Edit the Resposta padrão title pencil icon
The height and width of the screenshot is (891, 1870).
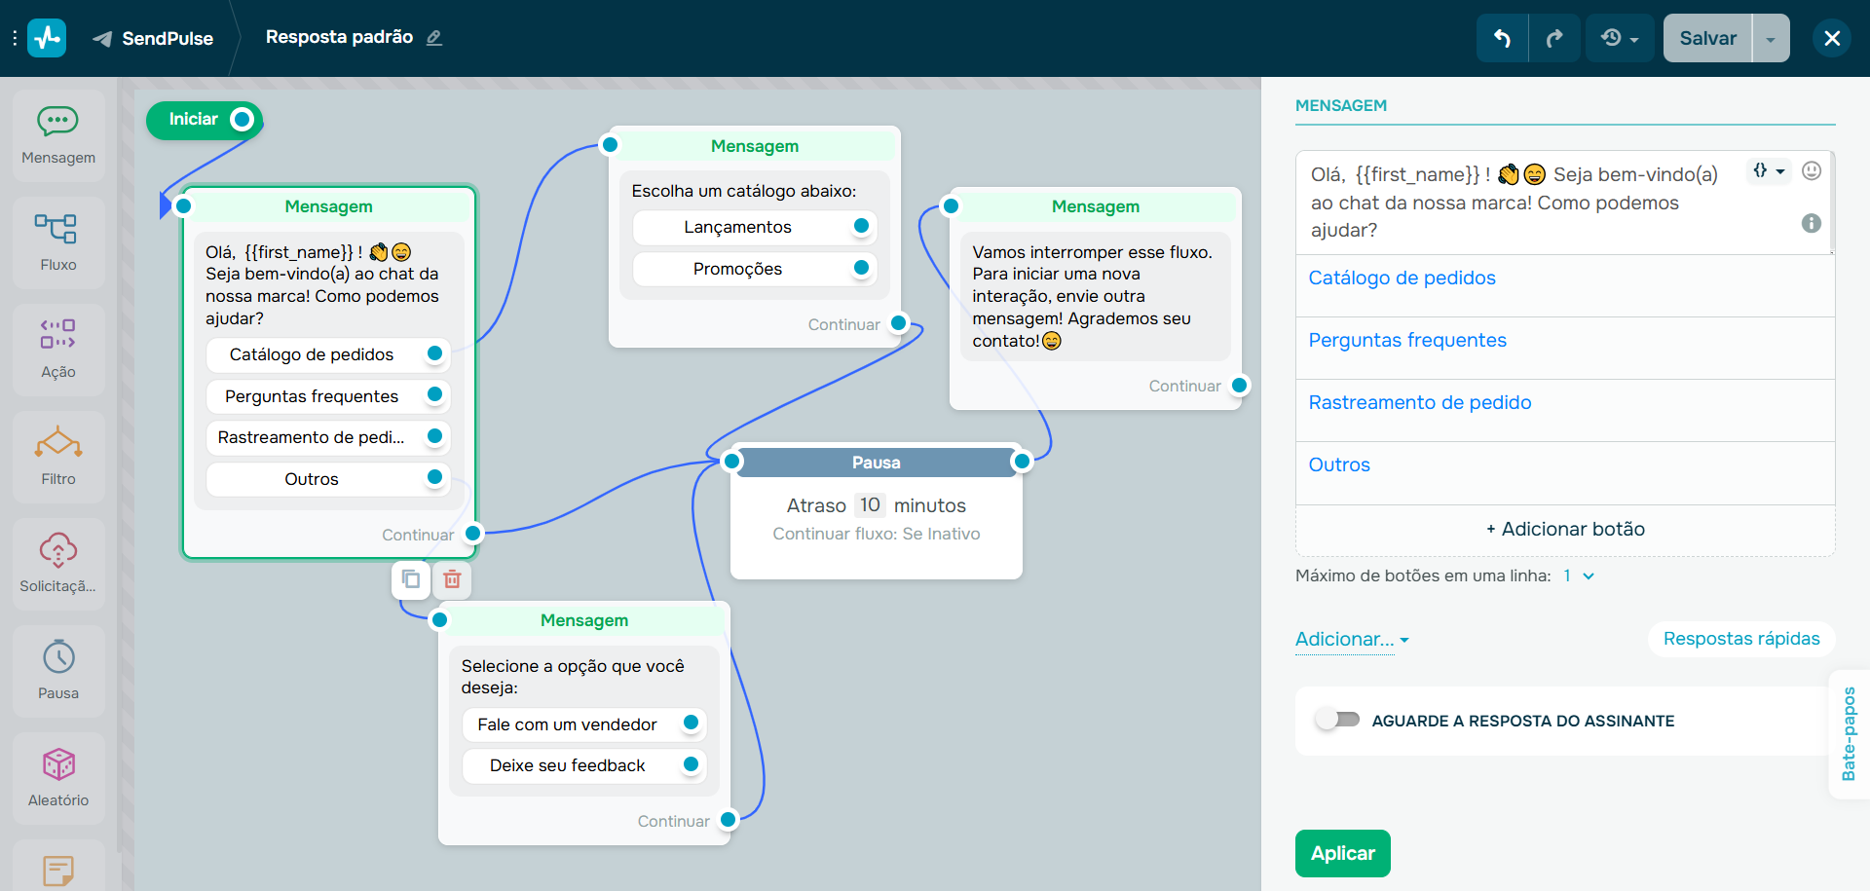pyautogui.click(x=434, y=38)
